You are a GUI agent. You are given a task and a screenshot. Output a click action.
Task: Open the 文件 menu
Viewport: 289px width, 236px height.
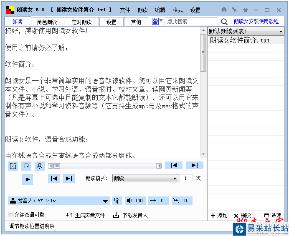click(x=125, y=10)
